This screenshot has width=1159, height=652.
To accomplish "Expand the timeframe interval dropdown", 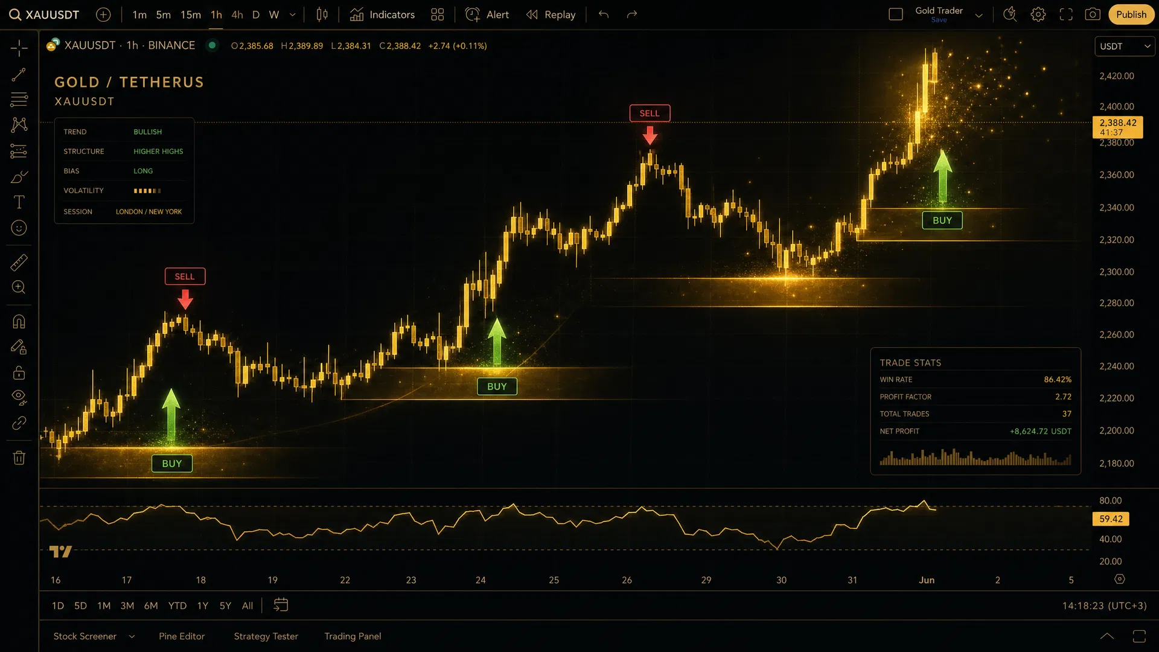I will (293, 14).
